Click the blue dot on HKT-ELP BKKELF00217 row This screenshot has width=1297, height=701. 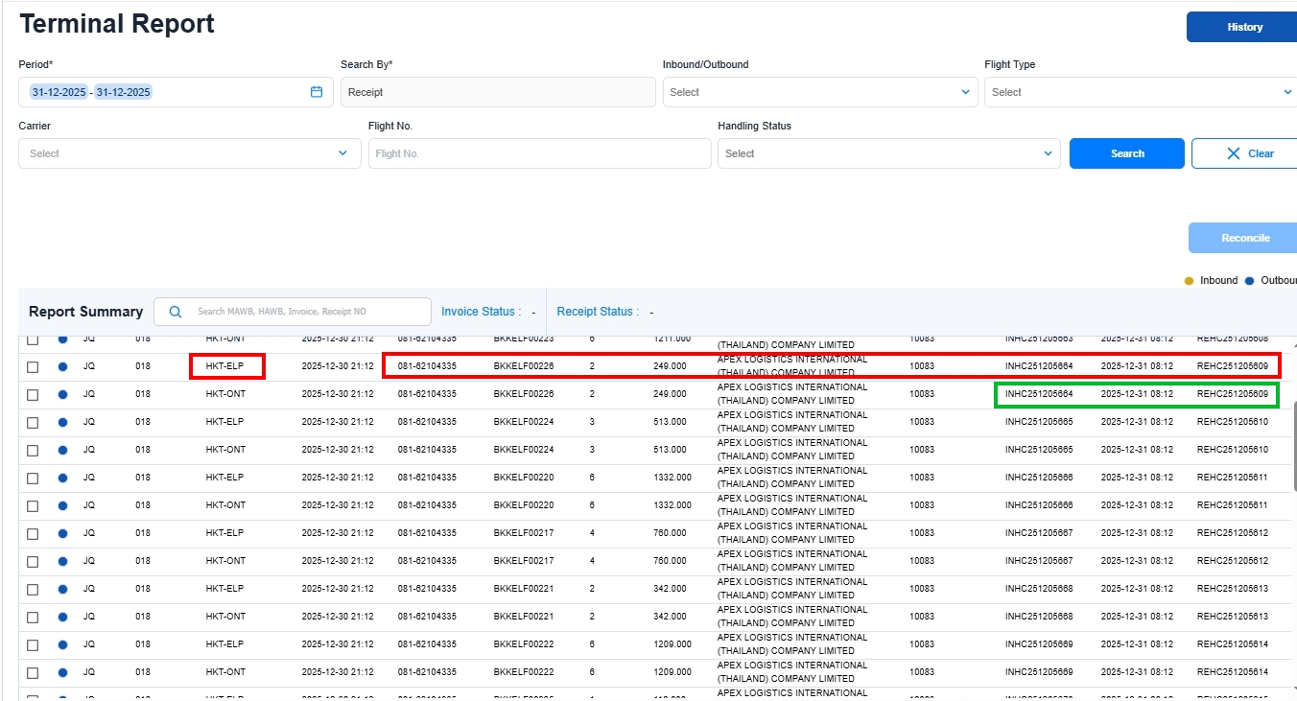point(62,533)
